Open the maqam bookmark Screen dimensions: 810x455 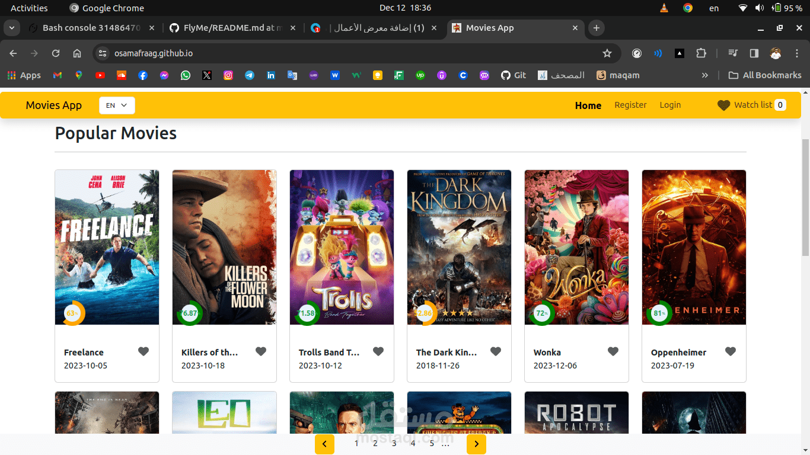tap(618, 75)
